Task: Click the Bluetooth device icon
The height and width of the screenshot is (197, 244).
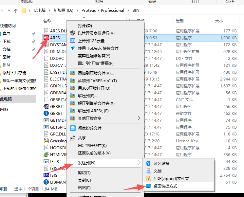Action: (148, 163)
